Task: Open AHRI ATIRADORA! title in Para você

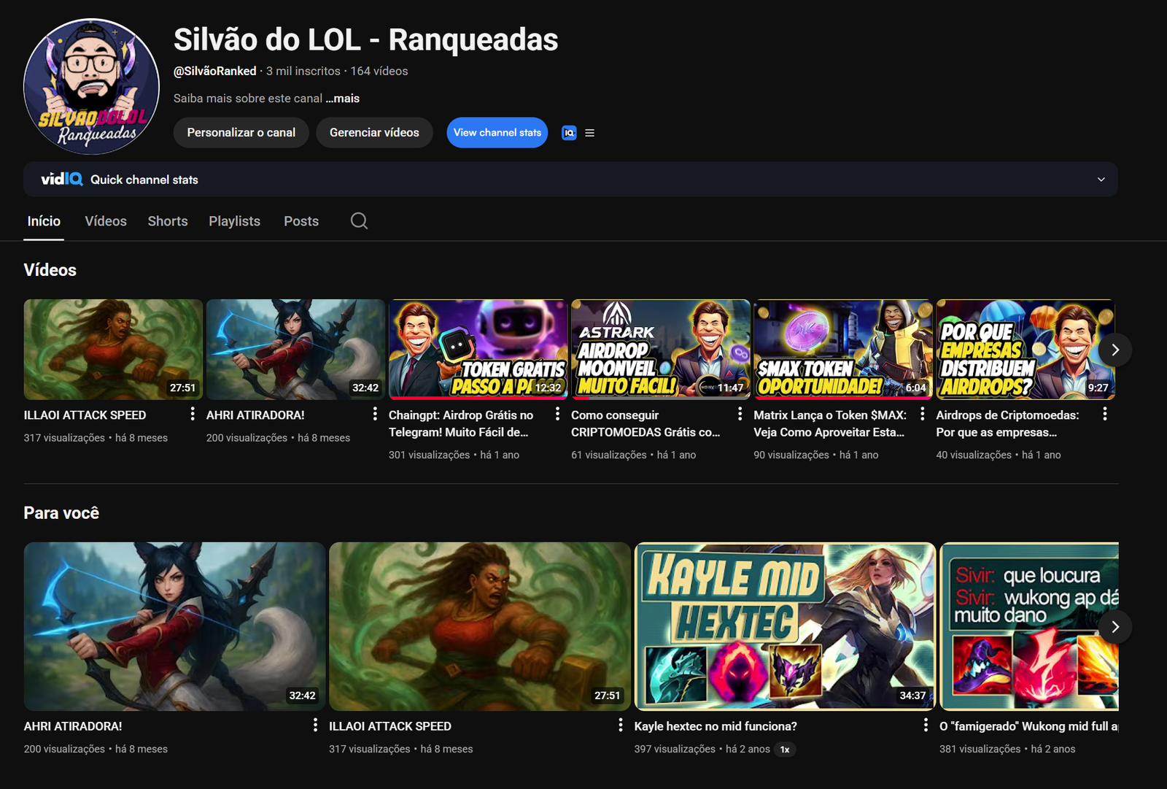Action: [x=73, y=726]
